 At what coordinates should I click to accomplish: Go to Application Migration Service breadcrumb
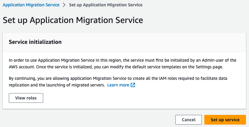31,5
